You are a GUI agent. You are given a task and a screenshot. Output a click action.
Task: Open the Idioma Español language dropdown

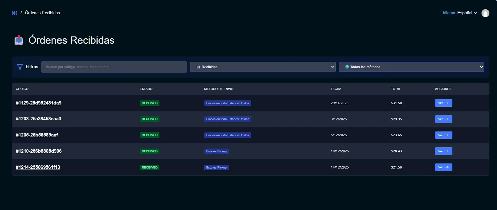(460, 13)
